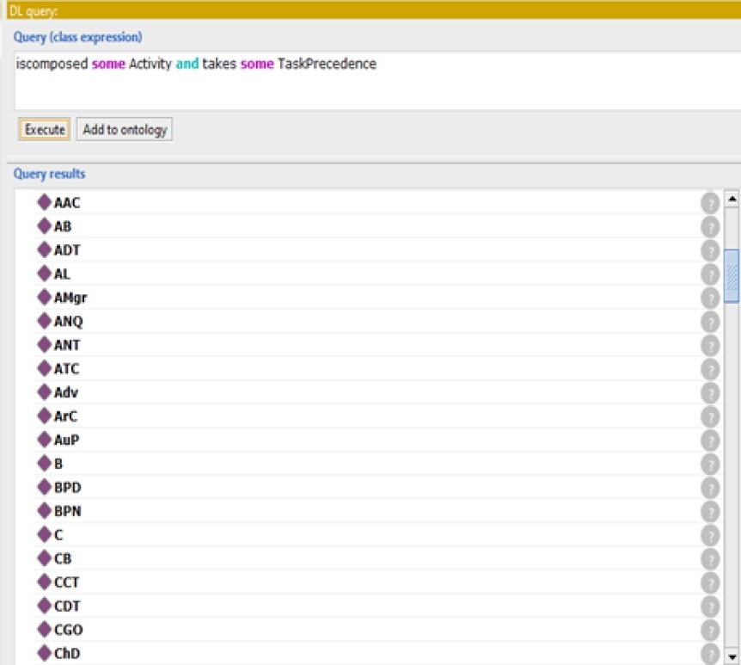
Task: Select the ATC result entry
Action: pos(66,369)
